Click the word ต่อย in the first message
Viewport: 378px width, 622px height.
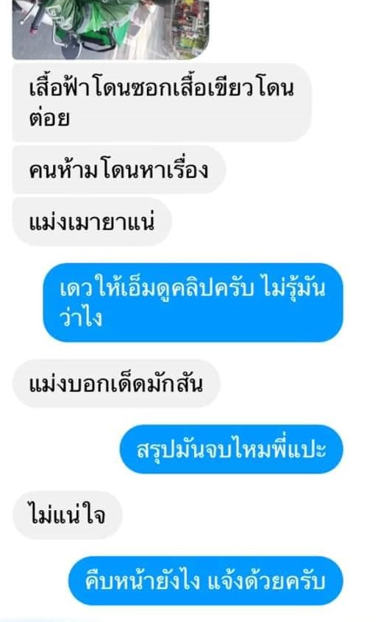click(49, 118)
